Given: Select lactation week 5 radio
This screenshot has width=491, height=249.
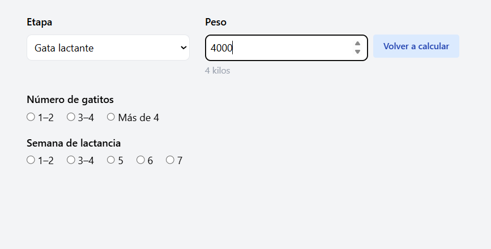Looking at the screenshot, I should point(111,160).
